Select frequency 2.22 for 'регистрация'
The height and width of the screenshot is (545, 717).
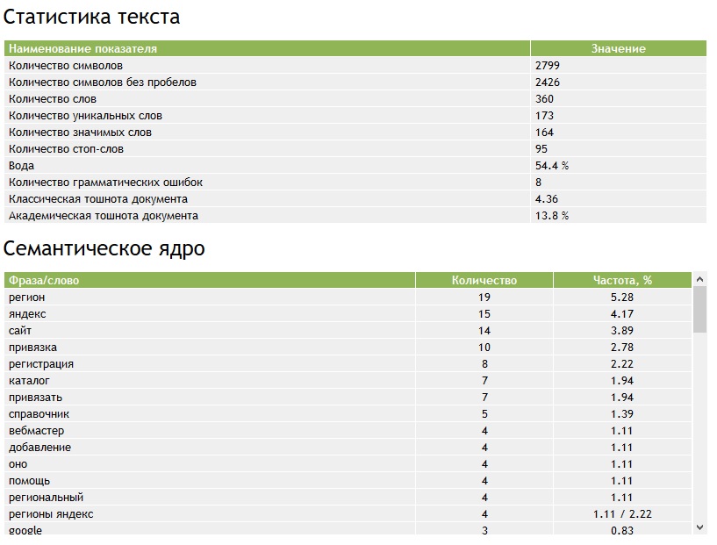click(x=622, y=364)
